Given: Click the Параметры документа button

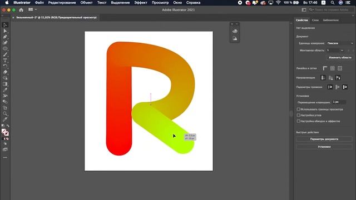Looking at the screenshot, I should (x=324, y=139).
